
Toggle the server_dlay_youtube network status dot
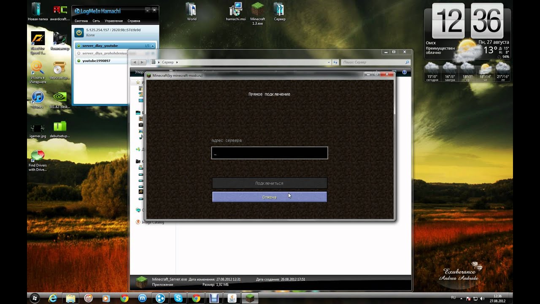(x=78, y=46)
